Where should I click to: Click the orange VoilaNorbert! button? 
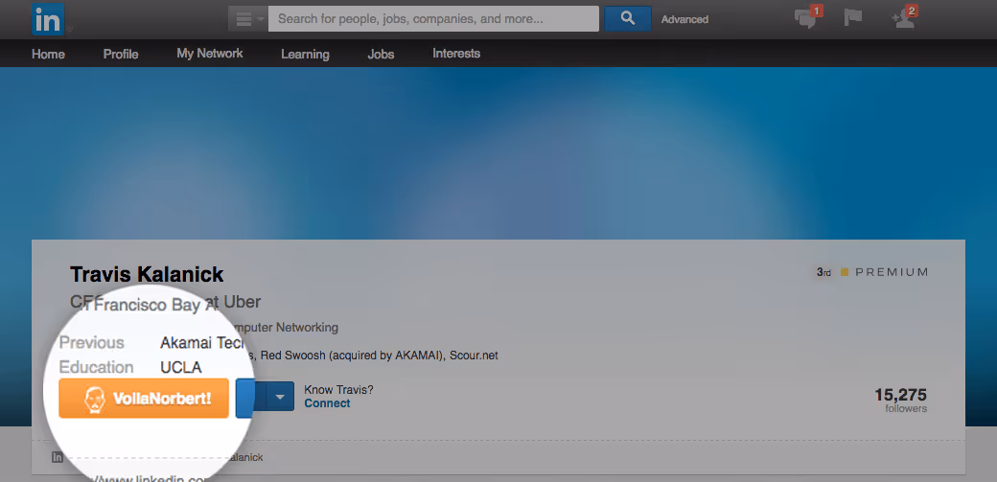click(x=144, y=399)
